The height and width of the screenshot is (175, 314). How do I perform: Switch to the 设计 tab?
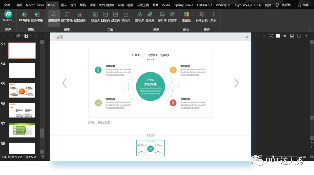tap(73, 5)
